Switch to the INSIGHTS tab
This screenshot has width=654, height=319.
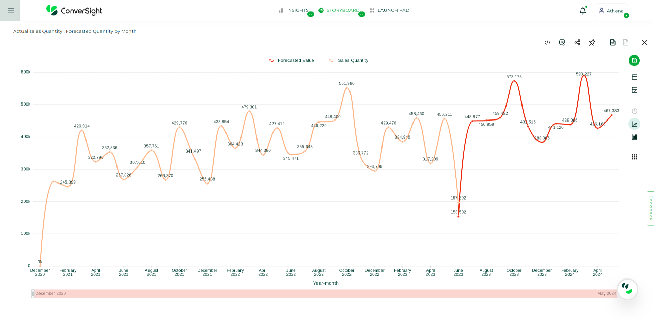(297, 10)
